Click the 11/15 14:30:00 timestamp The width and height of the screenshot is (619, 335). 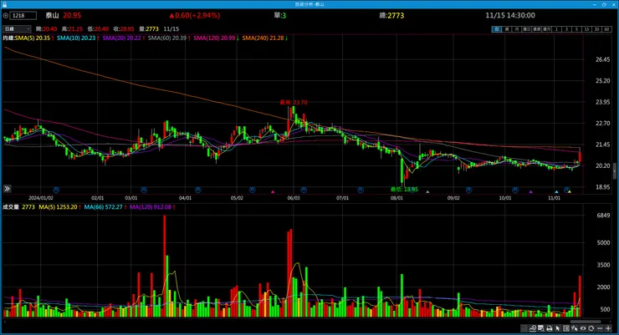coord(510,15)
